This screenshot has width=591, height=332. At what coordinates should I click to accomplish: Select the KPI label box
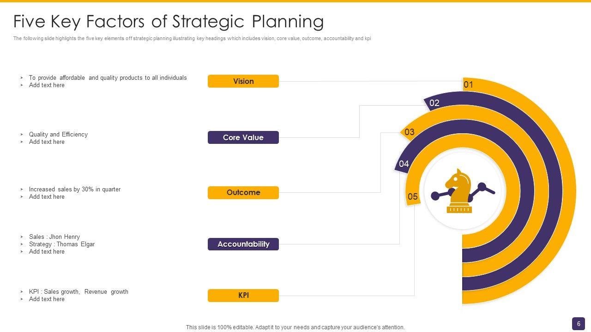pyautogui.click(x=243, y=296)
